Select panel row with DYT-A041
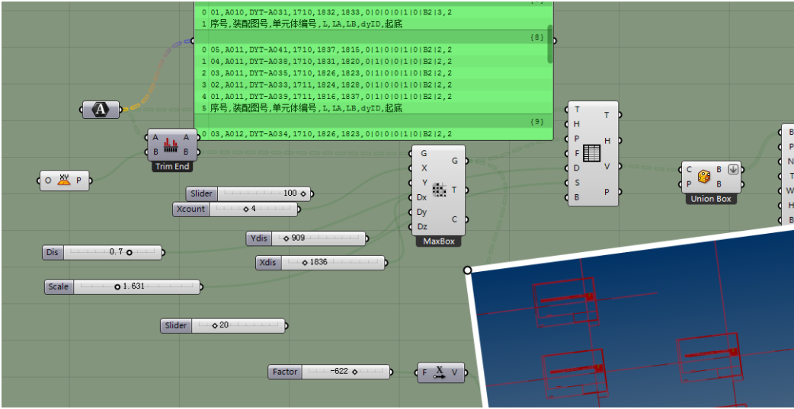 (373, 50)
